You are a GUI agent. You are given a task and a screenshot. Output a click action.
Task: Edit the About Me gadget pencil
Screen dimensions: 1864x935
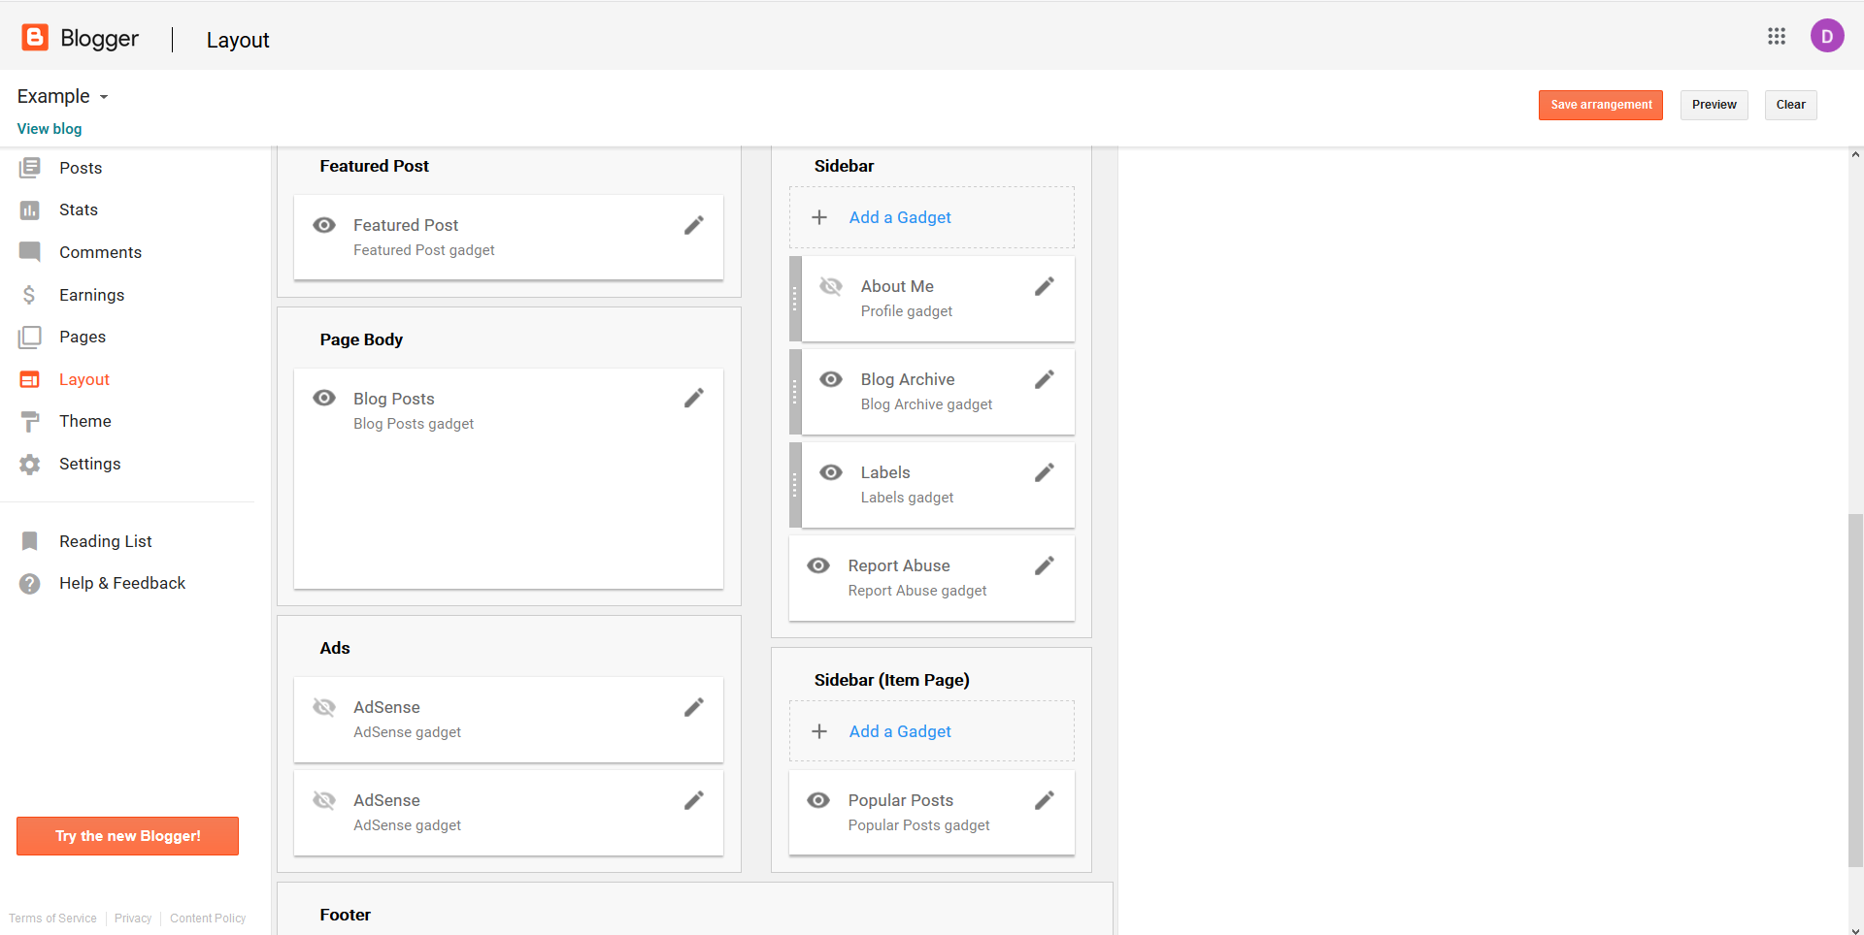click(x=1045, y=286)
